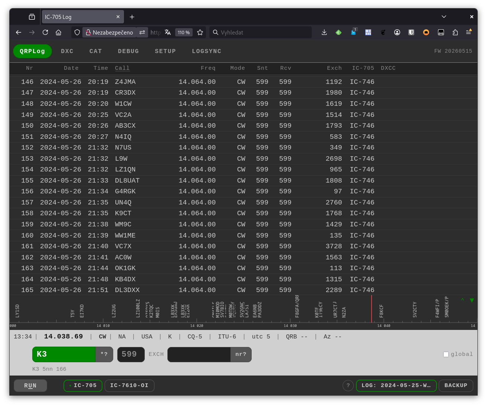Click the empty EXCH exchange input field

coord(199,354)
